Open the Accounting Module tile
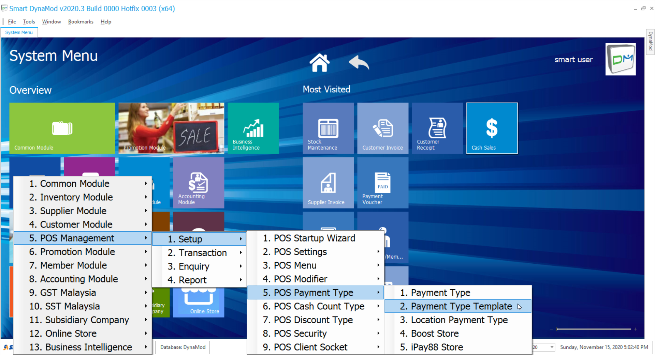The image size is (655, 355). [x=199, y=183]
